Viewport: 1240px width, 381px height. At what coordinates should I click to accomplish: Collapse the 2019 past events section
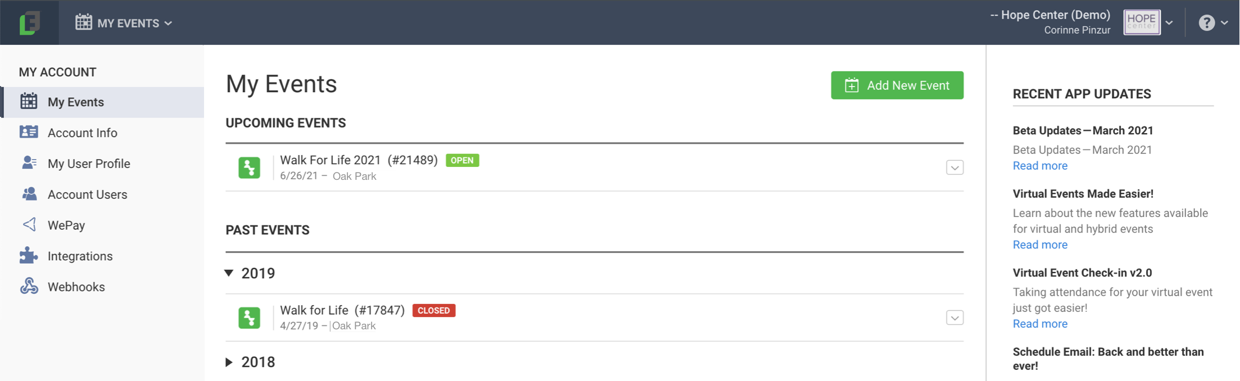point(229,273)
